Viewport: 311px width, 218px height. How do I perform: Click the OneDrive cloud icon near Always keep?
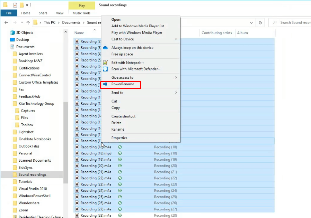click(105, 47)
